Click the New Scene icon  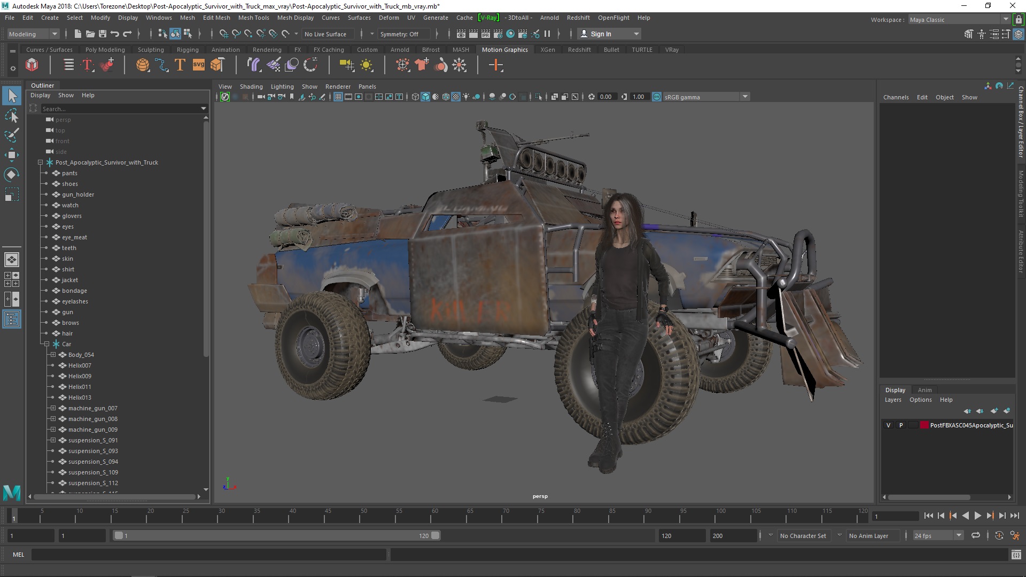pos(78,34)
